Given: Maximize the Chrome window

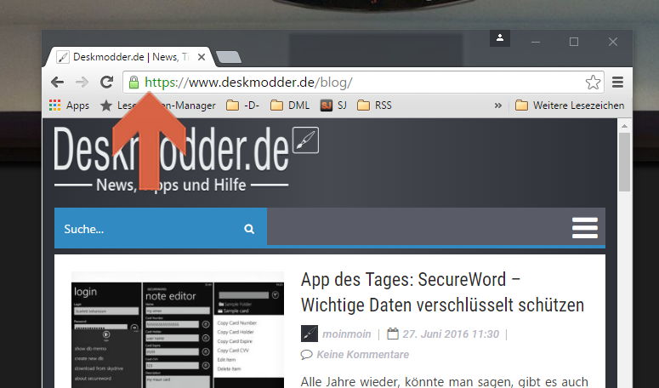Looking at the screenshot, I should (x=574, y=42).
